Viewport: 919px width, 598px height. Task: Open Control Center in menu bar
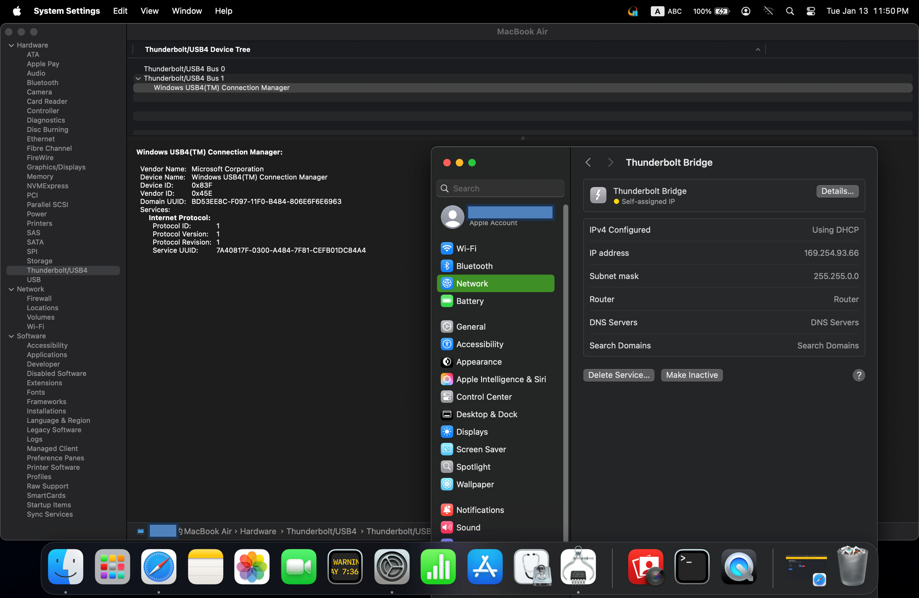[x=810, y=11]
